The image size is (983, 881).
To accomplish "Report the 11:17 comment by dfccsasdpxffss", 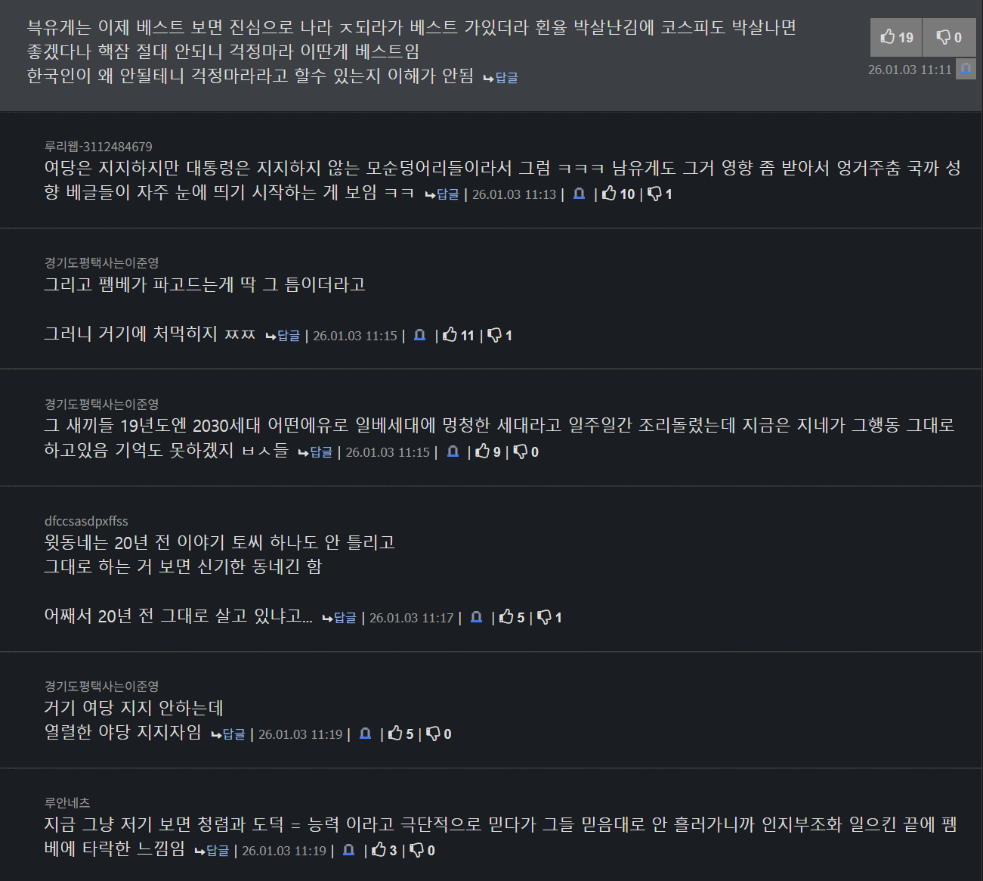I will 476,617.
